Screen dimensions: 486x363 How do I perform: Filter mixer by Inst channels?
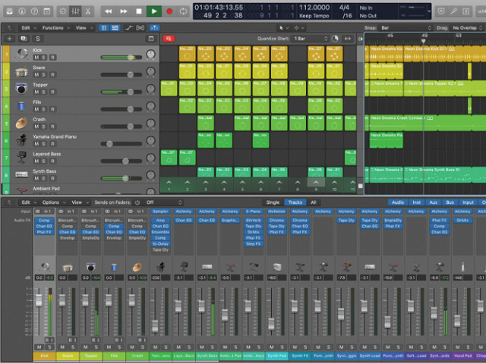pyautogui.click(x=417, y=202)
